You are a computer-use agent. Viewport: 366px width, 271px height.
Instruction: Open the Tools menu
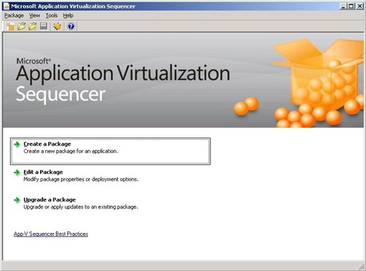(52, 16)
